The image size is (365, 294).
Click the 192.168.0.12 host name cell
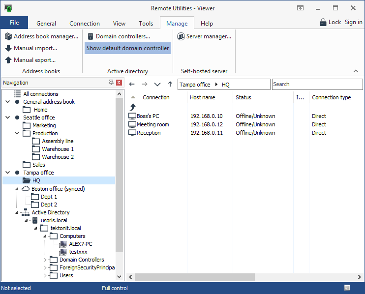207,124
